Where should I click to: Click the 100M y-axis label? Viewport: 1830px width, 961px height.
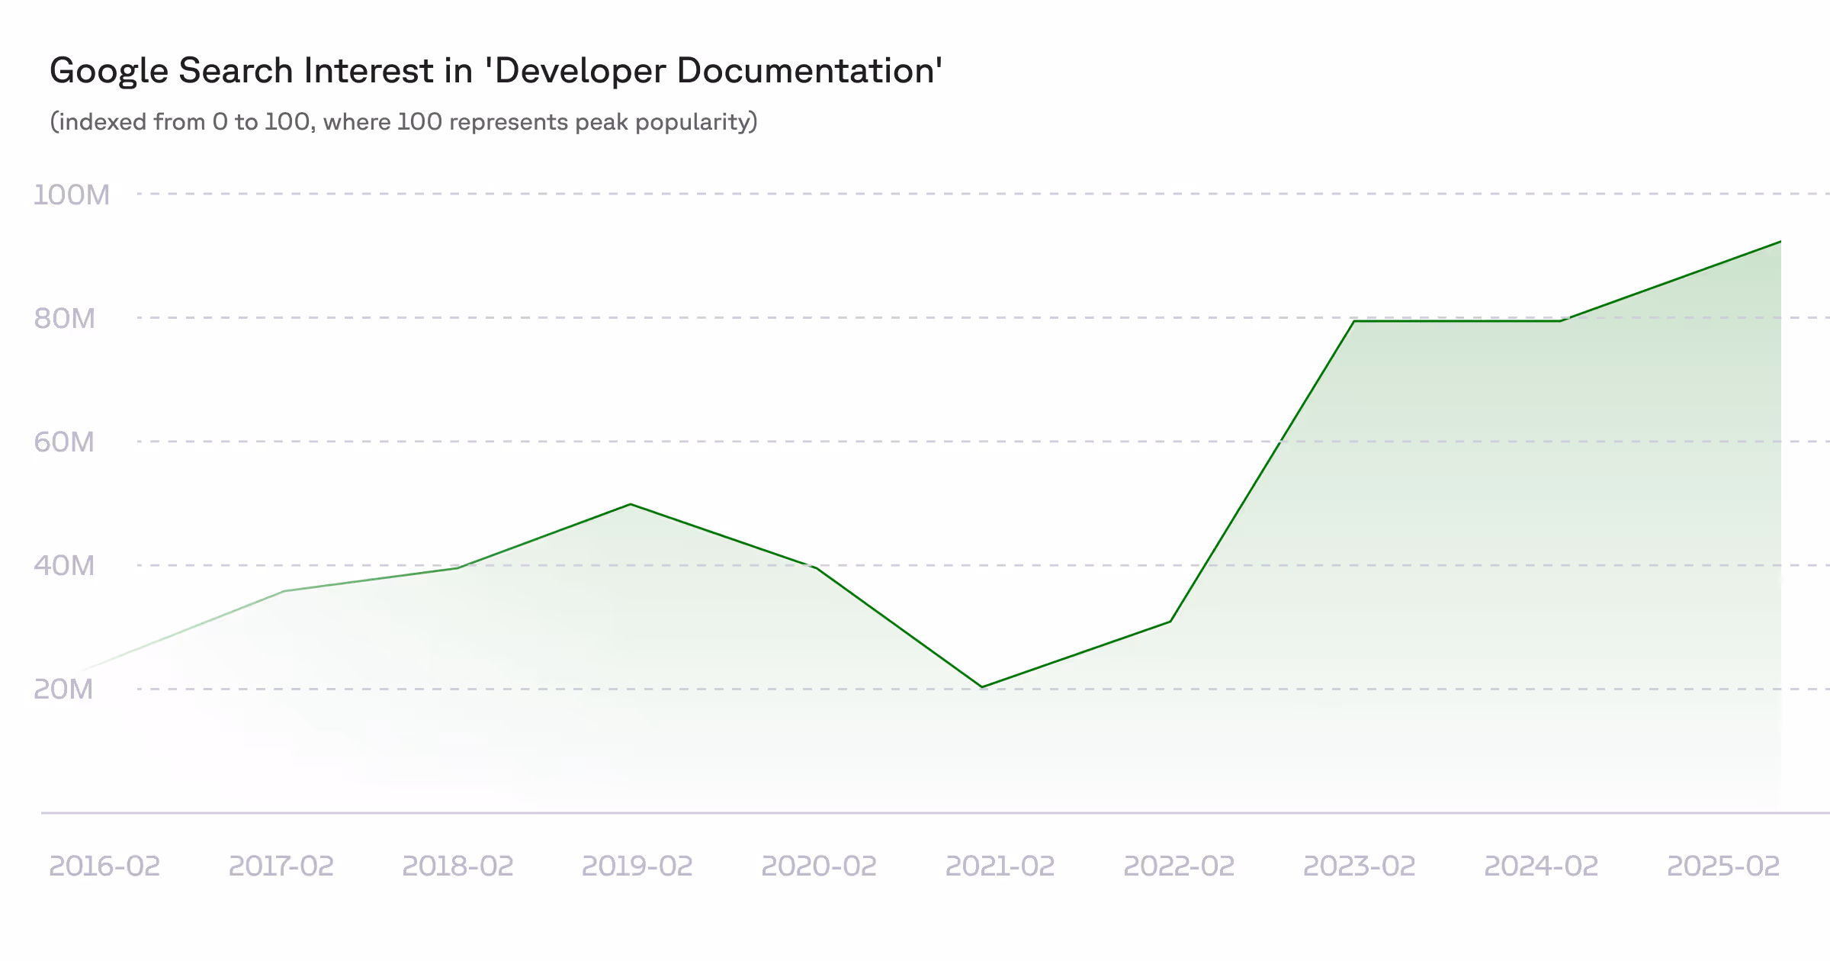click(x=72, y=194)
